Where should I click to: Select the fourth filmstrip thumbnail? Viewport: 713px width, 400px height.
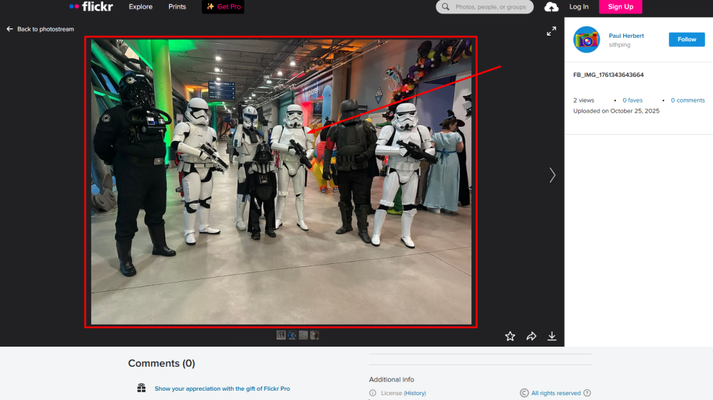click(314, 335)
